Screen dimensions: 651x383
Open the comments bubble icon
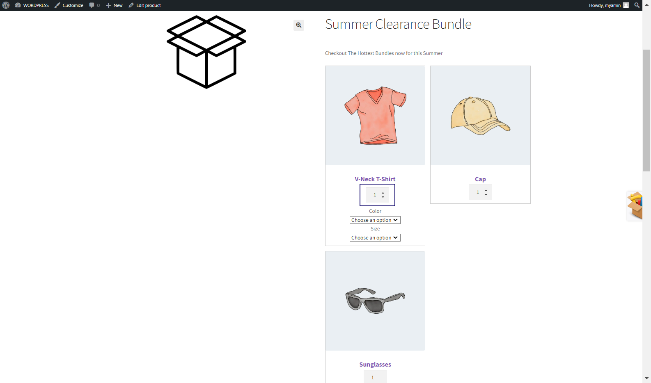(92, 5)
